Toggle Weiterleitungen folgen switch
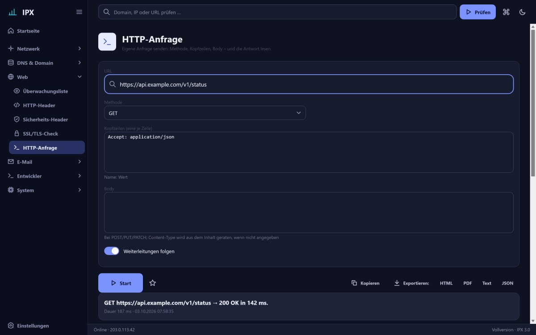 (112, 251)
